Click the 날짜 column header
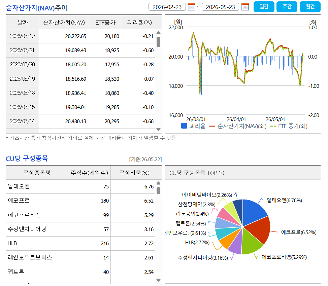The width and height of the screenshot is (328, 286). point(22,22)
